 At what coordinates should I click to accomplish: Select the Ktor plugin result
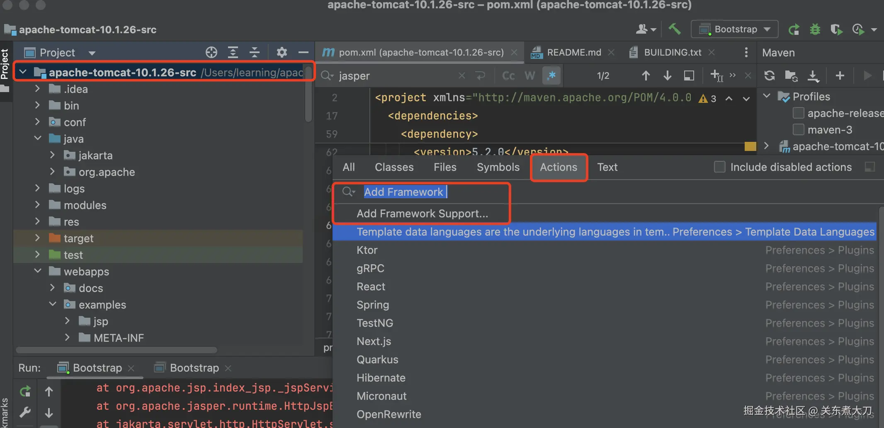[604, 250]
